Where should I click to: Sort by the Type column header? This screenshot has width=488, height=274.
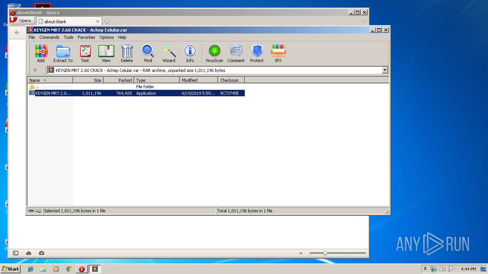click(x=157, y=80)
